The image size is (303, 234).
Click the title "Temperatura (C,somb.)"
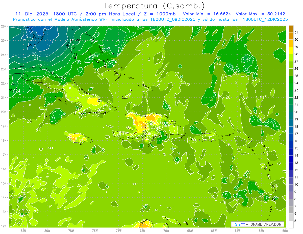pos(154,6)
